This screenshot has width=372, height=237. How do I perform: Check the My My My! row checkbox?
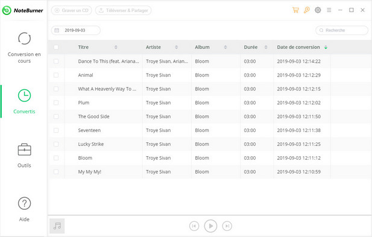56,171
